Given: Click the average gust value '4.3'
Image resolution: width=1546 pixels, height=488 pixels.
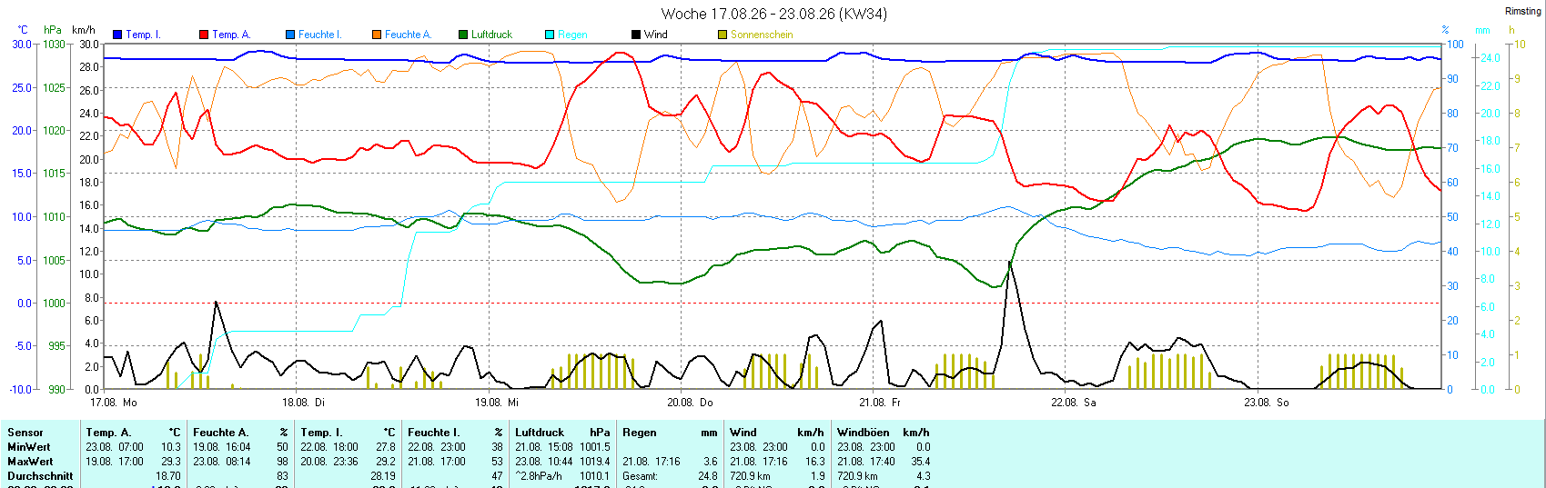Looking at the screenshot, I should 923,476.
